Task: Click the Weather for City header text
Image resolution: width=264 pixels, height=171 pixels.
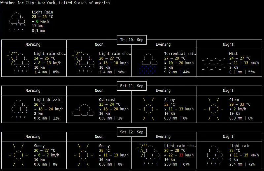Action: pyautogui.click(x=55, y=3)
